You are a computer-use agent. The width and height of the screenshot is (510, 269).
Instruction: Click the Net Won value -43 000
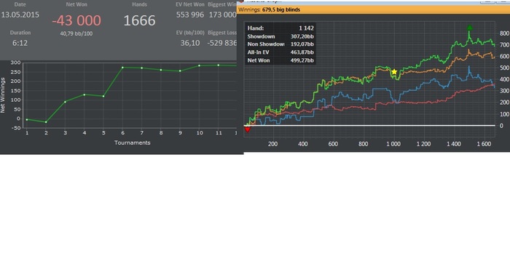click(76, 20)
